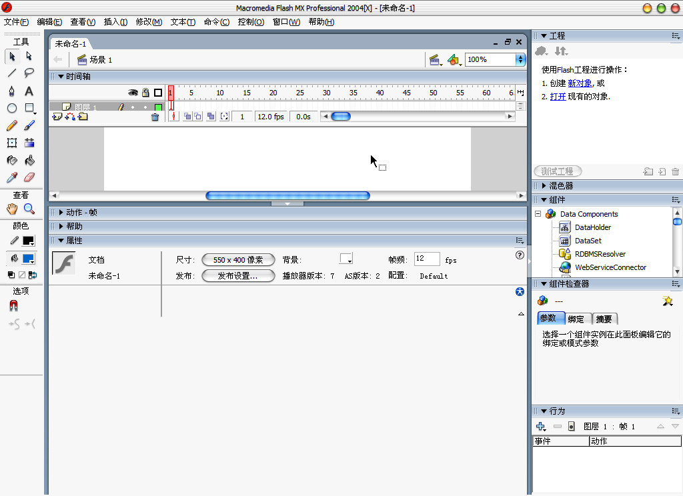Open the 插入 menu
Image resolution: width=683 pixels, height=496 pixels.
point(115,22)
